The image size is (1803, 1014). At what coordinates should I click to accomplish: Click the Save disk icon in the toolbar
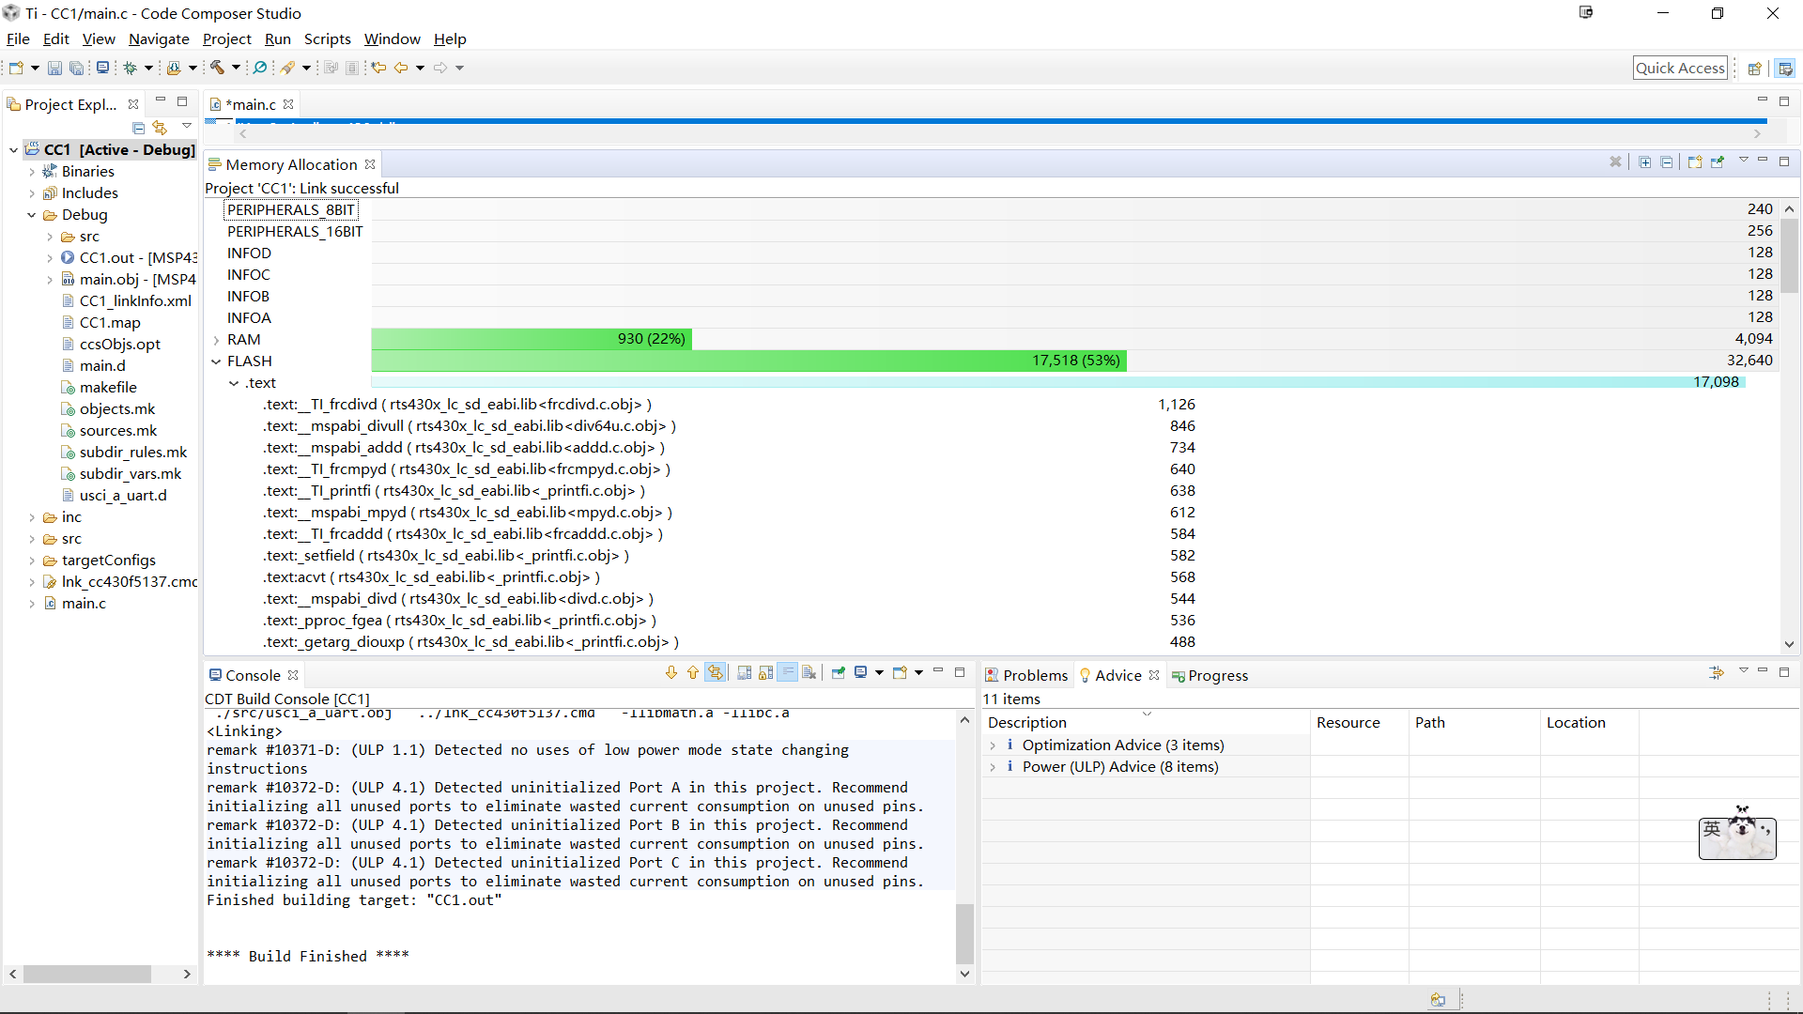pyautogui.click(x=54, y=68)
